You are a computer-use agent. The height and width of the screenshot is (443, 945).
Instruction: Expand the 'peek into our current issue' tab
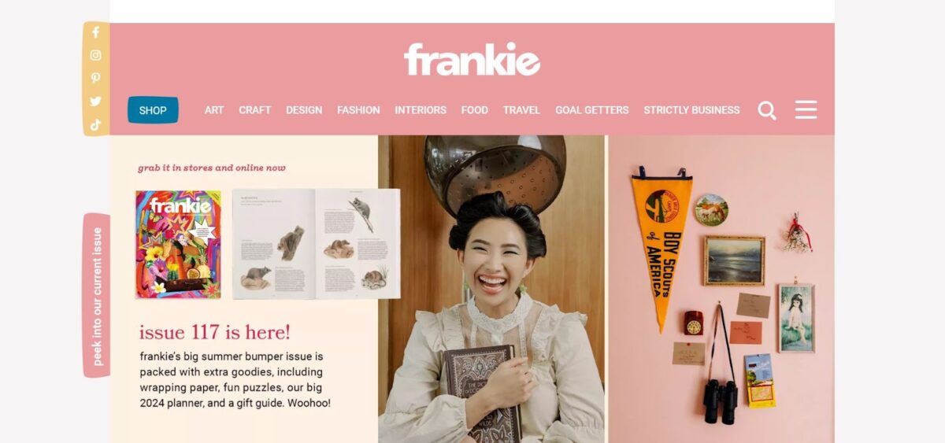(97, 296)
